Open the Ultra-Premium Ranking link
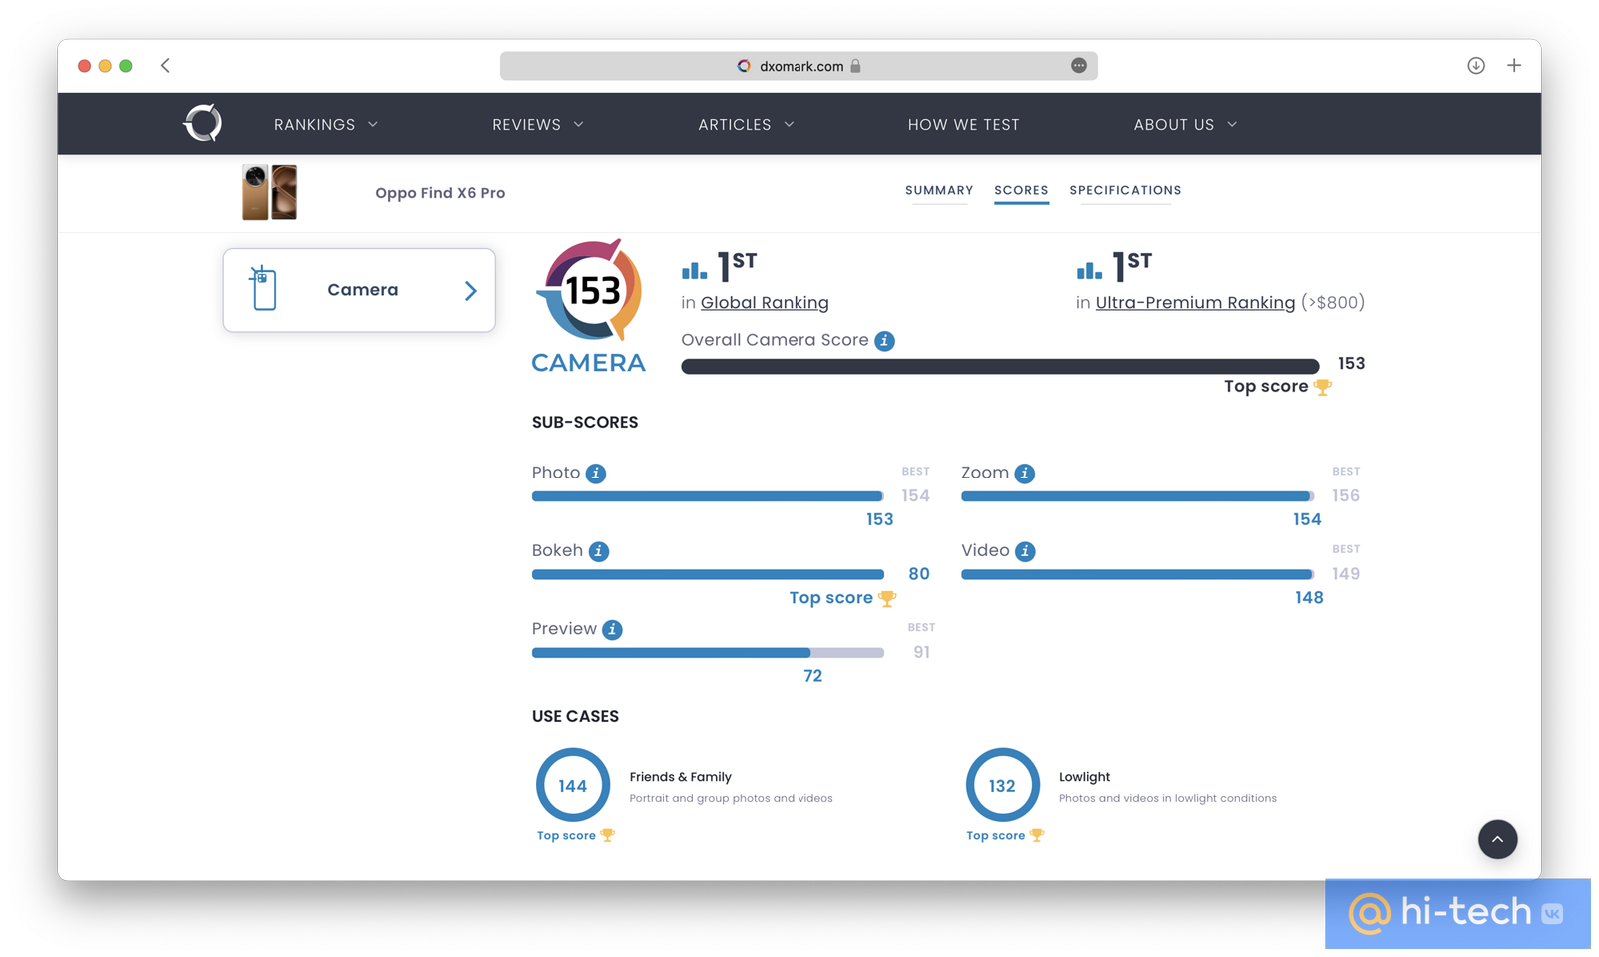The image size is (1599, 957). click(1195, 303)
